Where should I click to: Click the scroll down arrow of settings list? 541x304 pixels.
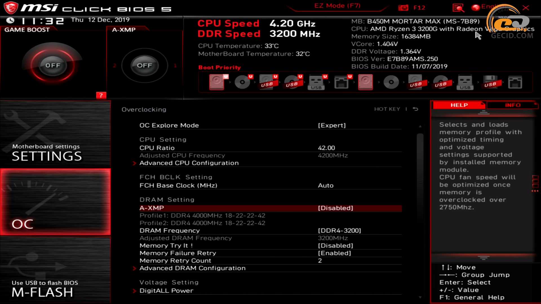pos(420,297)
